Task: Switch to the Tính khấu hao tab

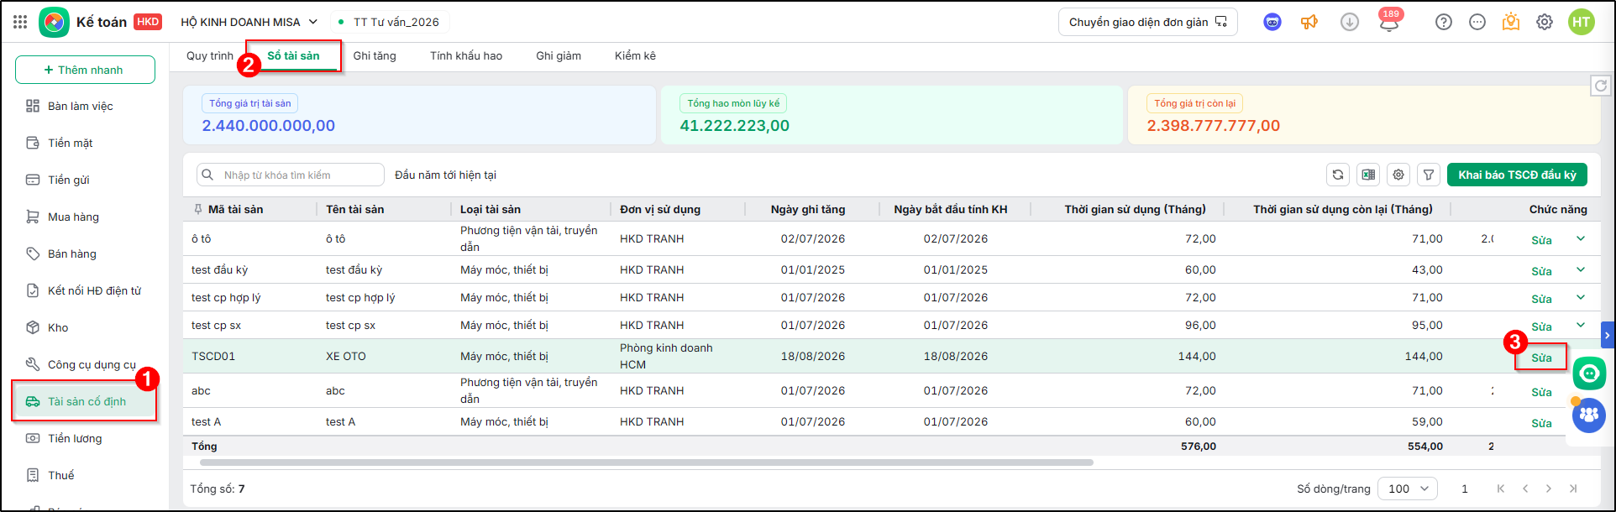Action: click(466, 55)
